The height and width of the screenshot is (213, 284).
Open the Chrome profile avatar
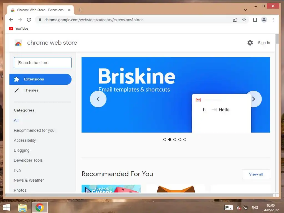[264, 20]
